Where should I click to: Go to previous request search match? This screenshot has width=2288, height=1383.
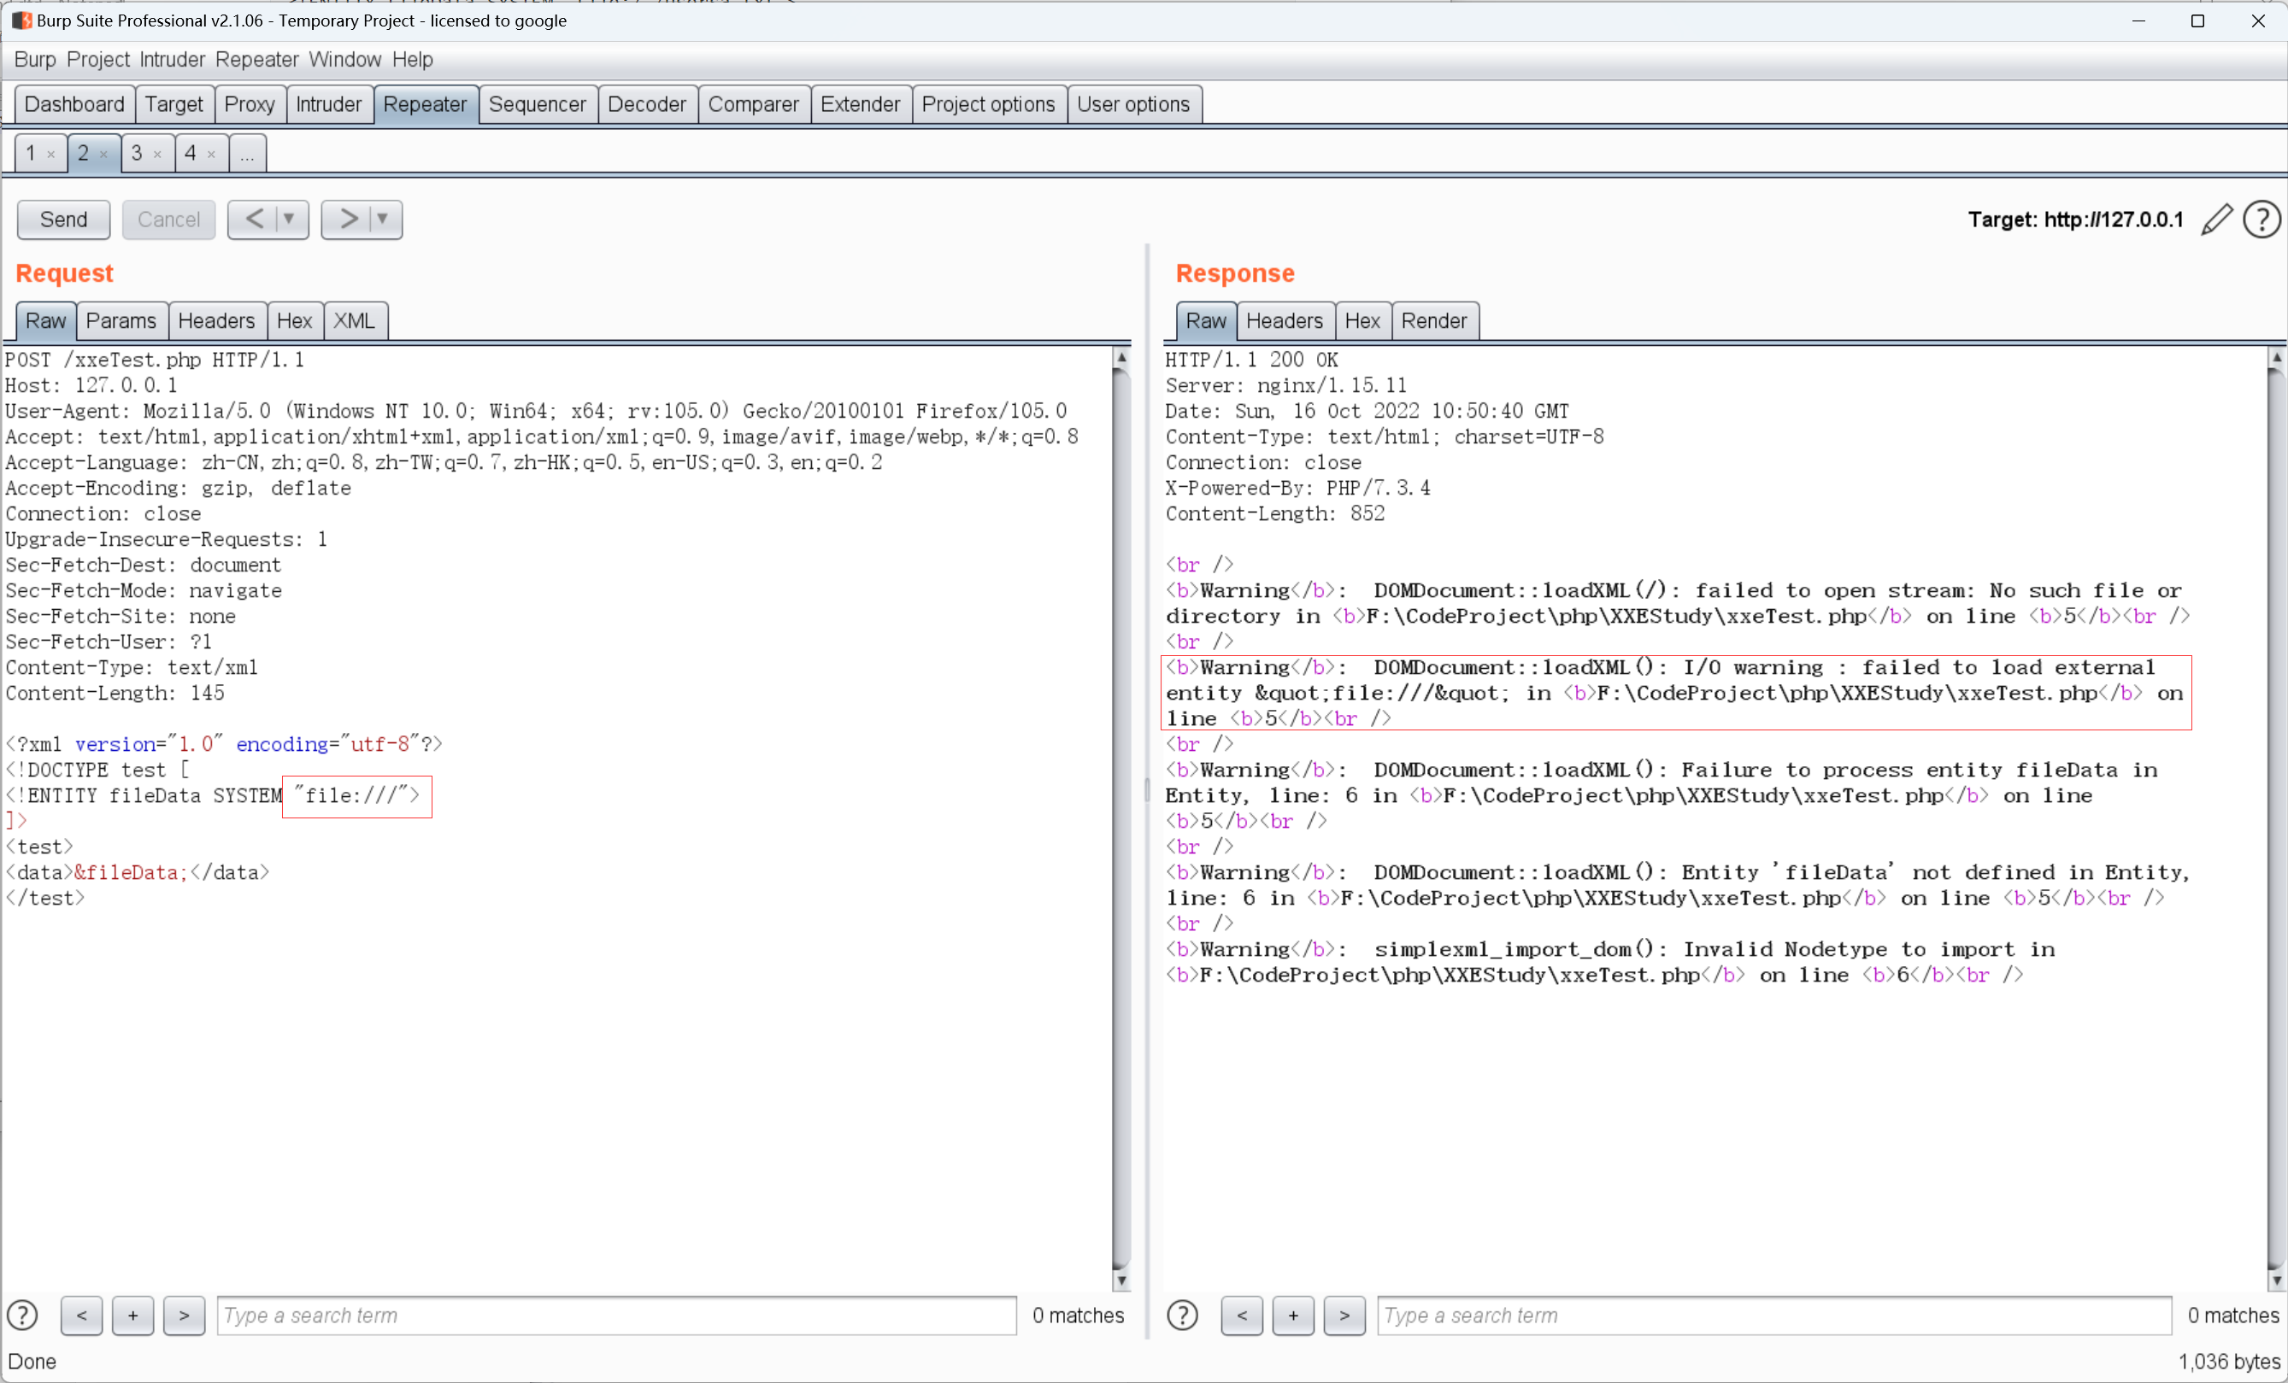pos(82,1316)
